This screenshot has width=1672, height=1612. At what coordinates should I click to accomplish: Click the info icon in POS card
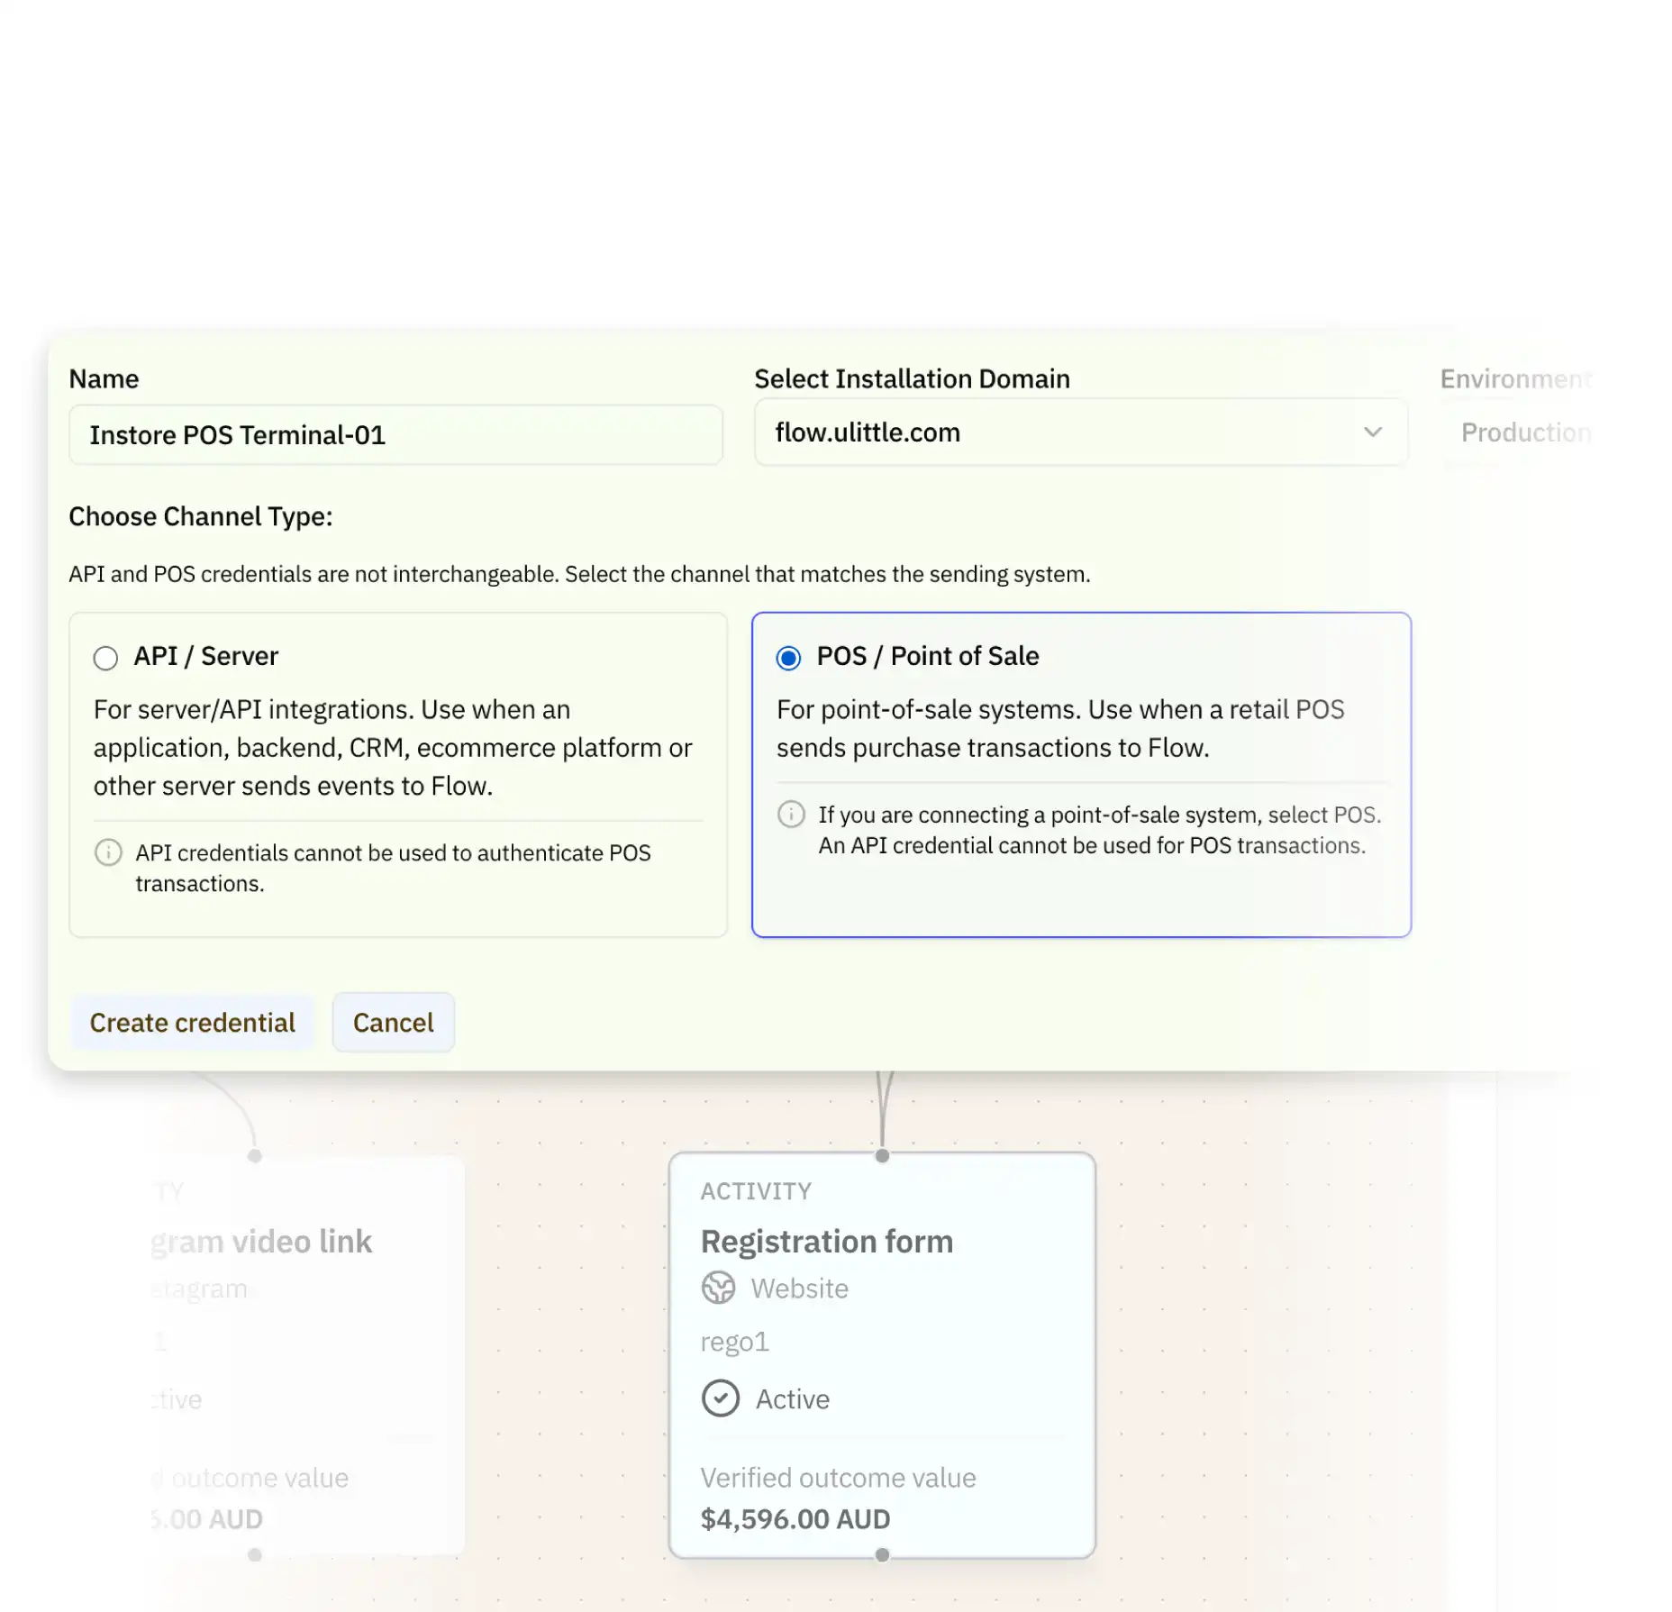791,815
